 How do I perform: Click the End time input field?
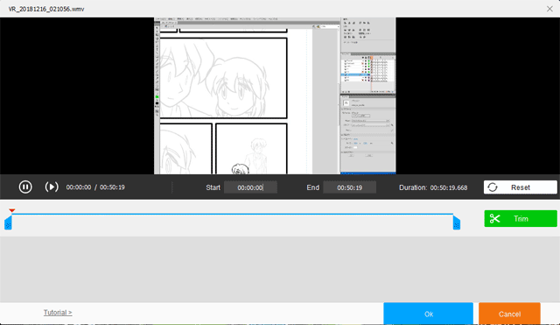click(350, 187)
